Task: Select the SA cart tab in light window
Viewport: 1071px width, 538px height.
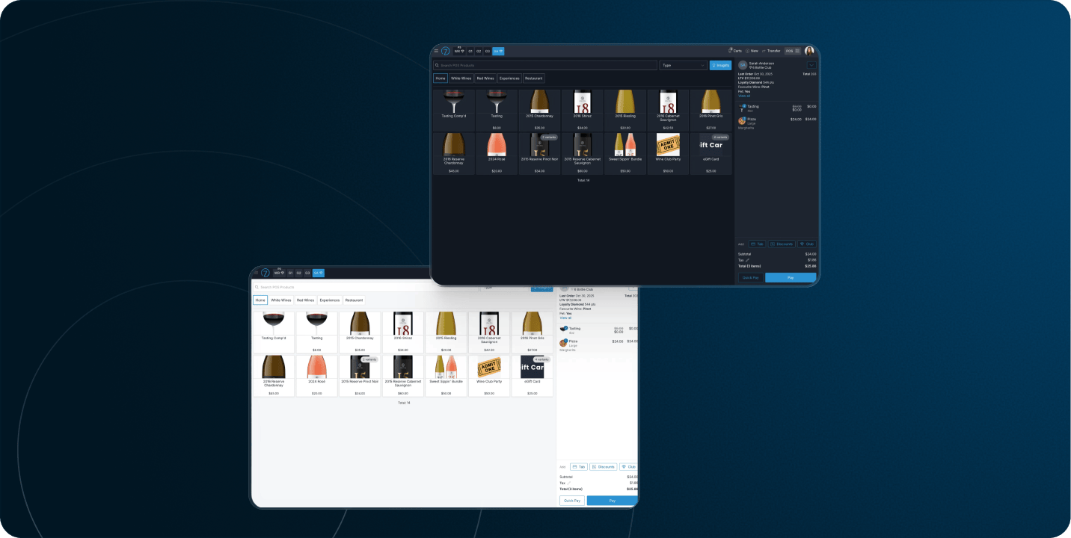Action: pos(319,273)
